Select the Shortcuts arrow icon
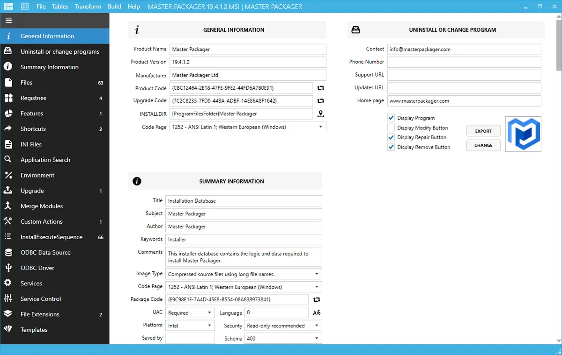562x355 pixels. click(8, 129)
